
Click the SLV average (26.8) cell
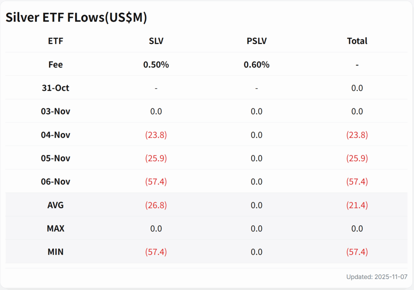click(156, 205)
